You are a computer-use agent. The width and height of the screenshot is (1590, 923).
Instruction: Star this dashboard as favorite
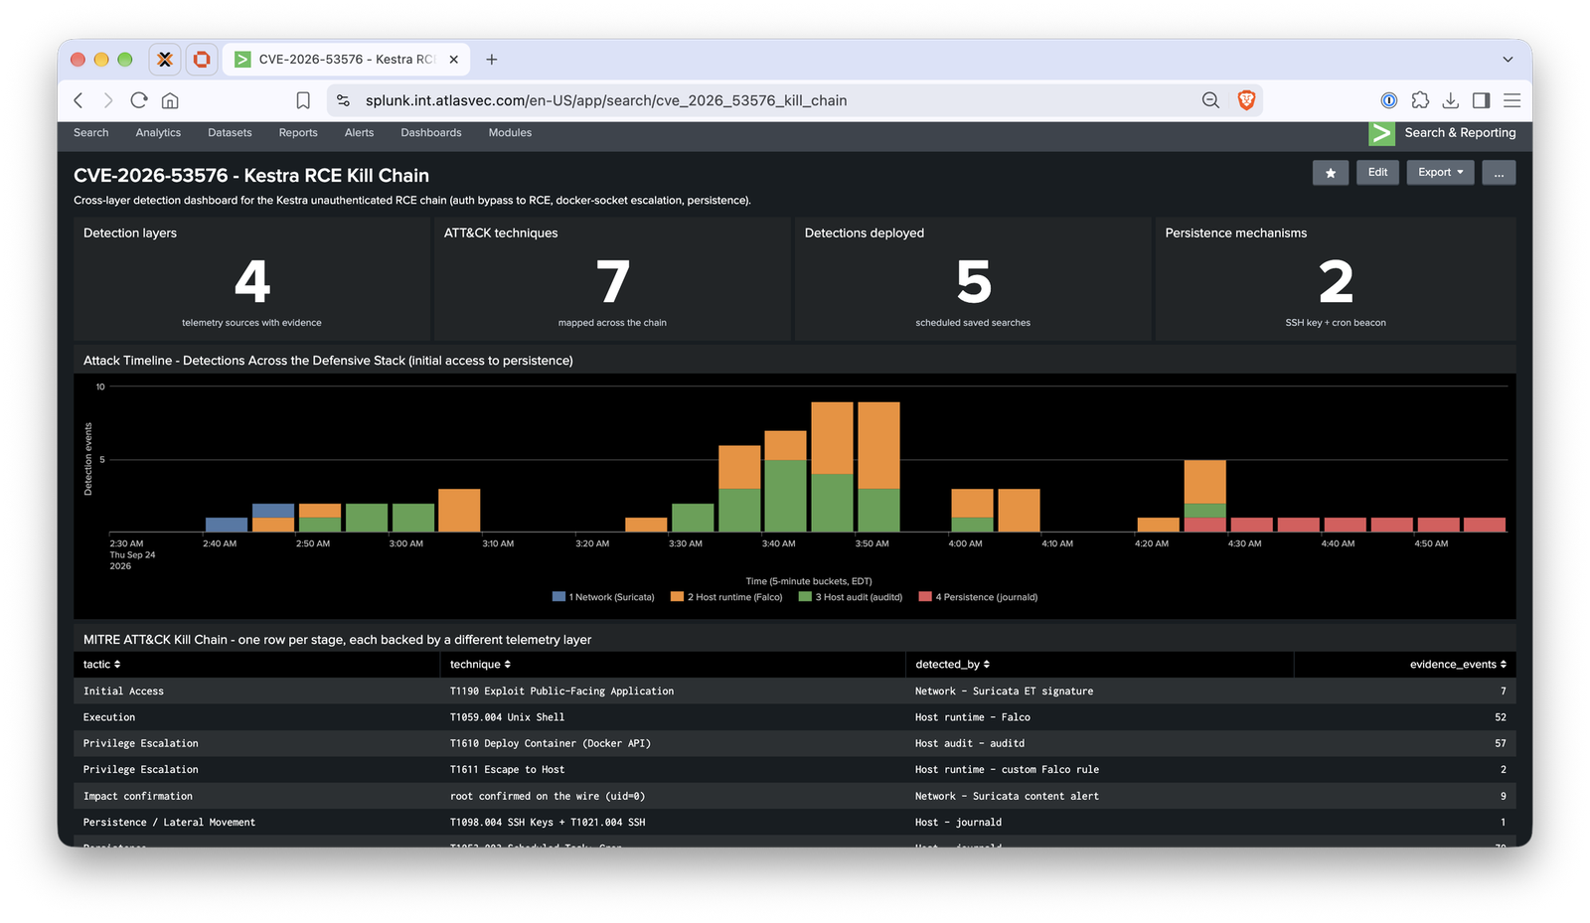(x=1331, y=173)
